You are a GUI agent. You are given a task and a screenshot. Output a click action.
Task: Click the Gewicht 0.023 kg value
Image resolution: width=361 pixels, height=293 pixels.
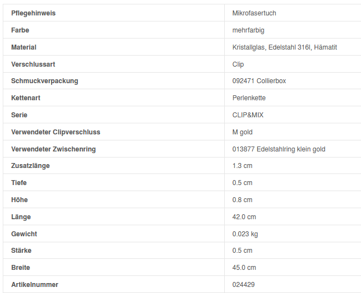[x=245, y=234]
